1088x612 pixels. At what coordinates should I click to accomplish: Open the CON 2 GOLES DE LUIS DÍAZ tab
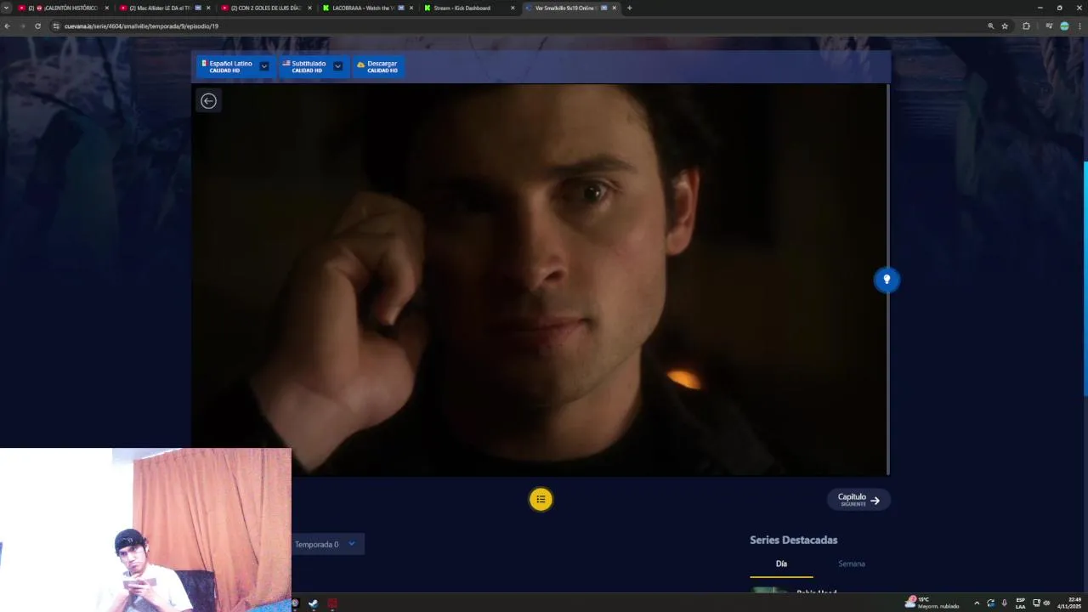click(x=265, y=8)
